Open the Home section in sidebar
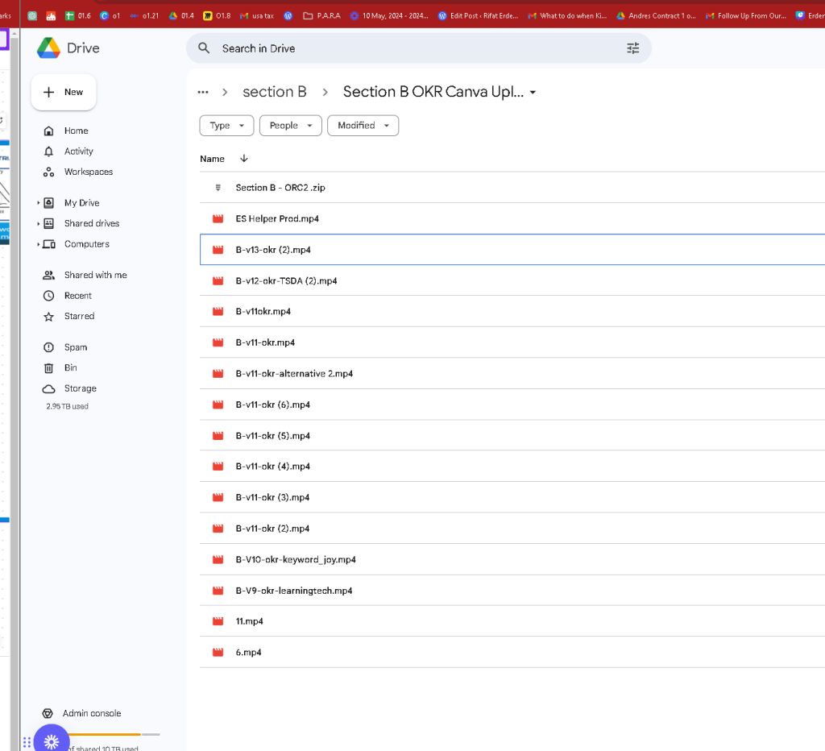The width and height of the screenshot is (825, 751). coord(77,131)
